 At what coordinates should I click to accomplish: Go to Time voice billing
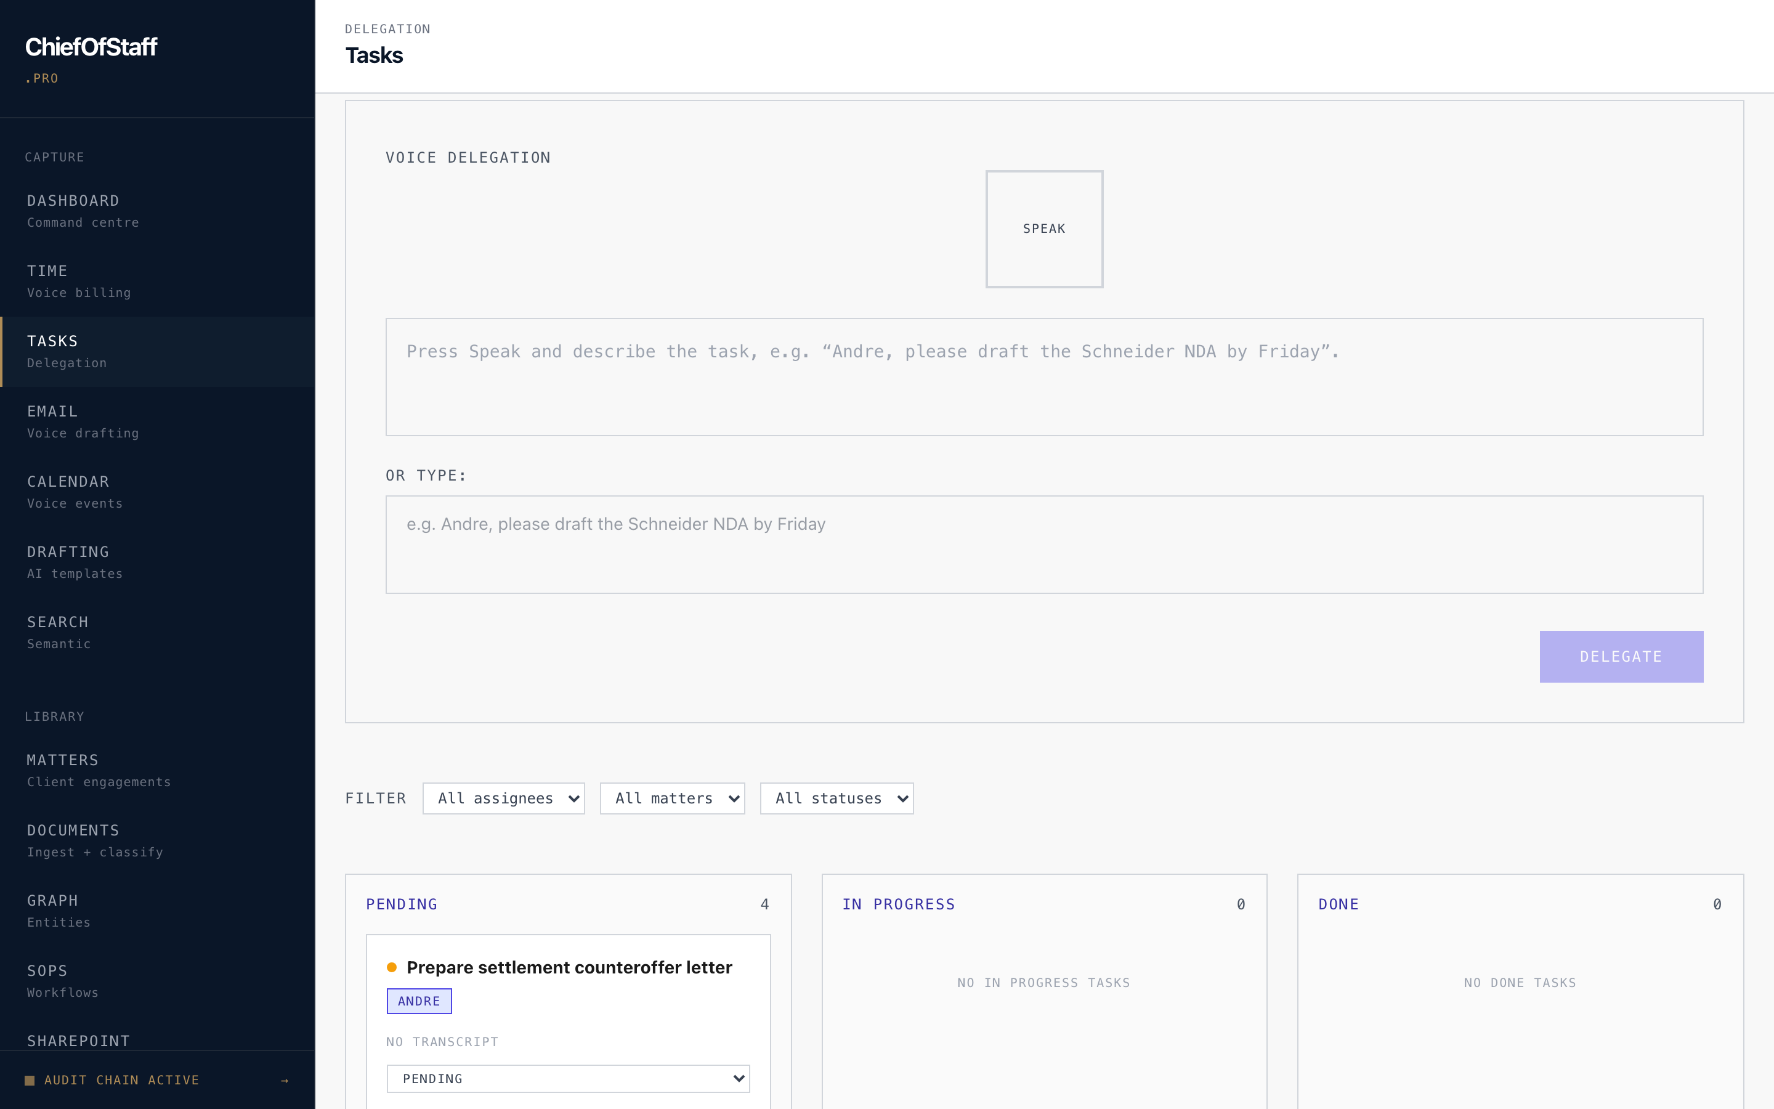click(x=158, y=282)
